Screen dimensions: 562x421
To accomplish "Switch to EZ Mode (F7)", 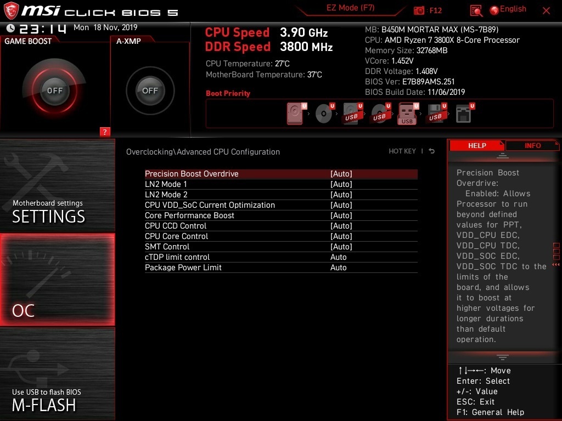I will pos(350,8).
